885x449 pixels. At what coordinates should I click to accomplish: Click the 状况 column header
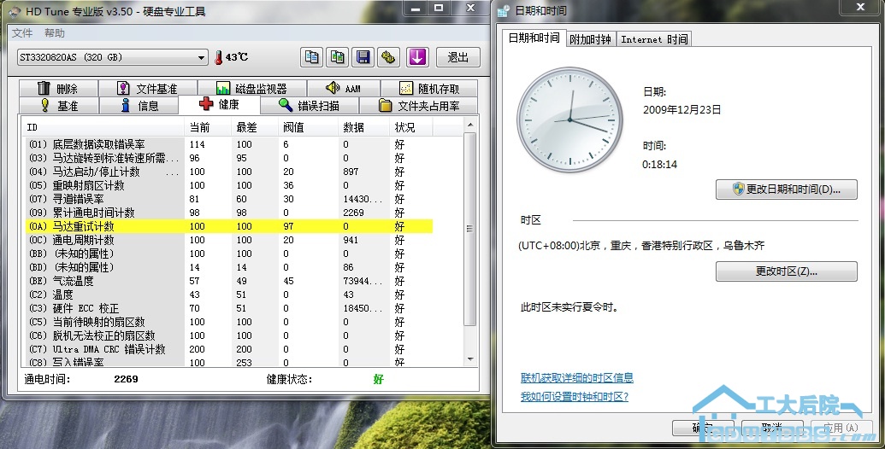(410, 127)
